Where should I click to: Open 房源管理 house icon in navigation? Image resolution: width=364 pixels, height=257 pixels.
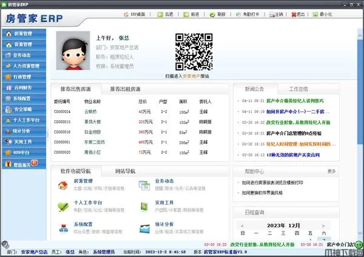[62, 185]
